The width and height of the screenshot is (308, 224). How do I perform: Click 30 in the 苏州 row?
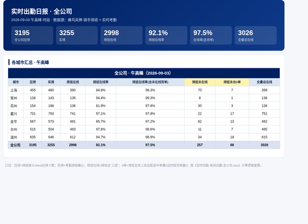pyautogui.click(x=200, y=106)
